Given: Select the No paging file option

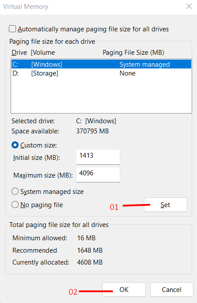Looking at the screenshot, I should [x=15, y=205].
